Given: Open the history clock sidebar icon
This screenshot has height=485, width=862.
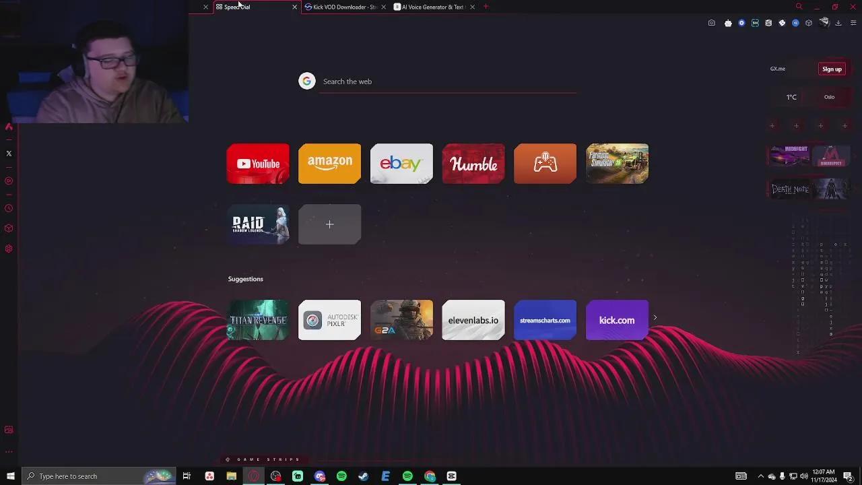Looking at the screenshot, I should tap(9, 208).
